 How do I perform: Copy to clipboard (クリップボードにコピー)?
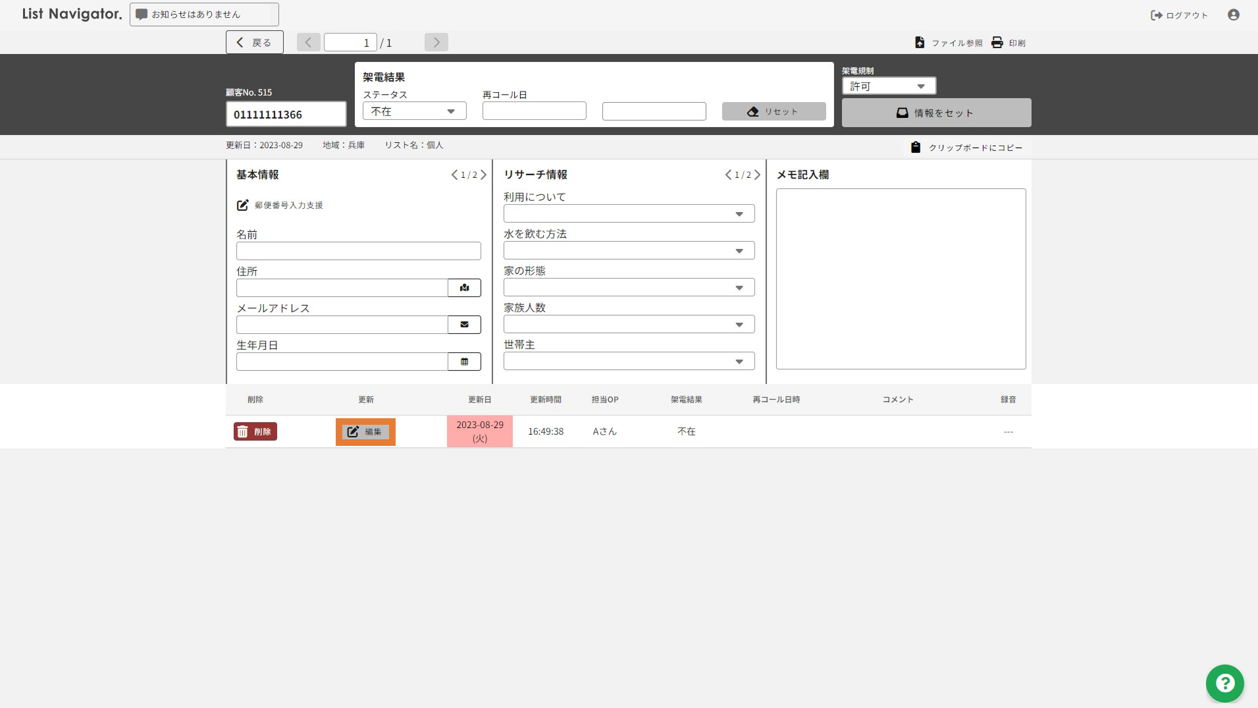click(966, 148)
